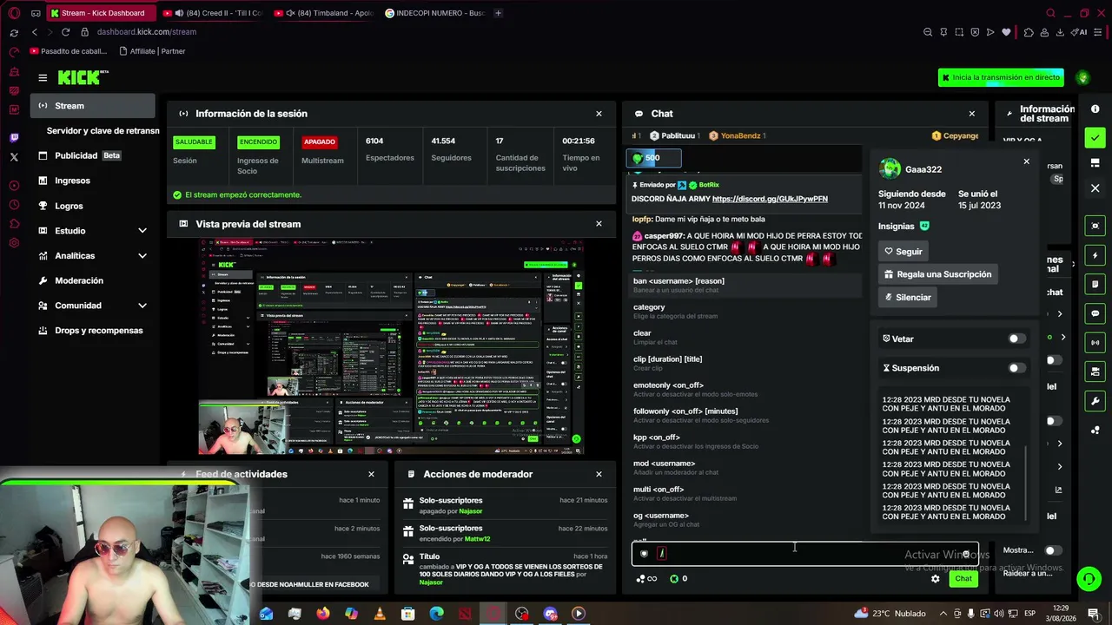Click the green checkmark toolbar button
Viewport: 1112px width, 625px height.
coord(1095,138)
